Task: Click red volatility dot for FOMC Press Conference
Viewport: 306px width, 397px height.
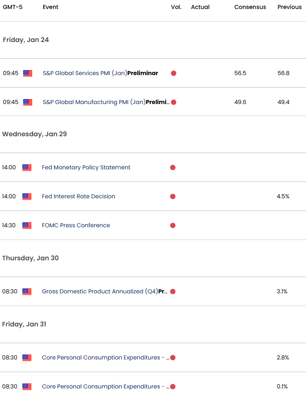Action: [x=173, y=225]
